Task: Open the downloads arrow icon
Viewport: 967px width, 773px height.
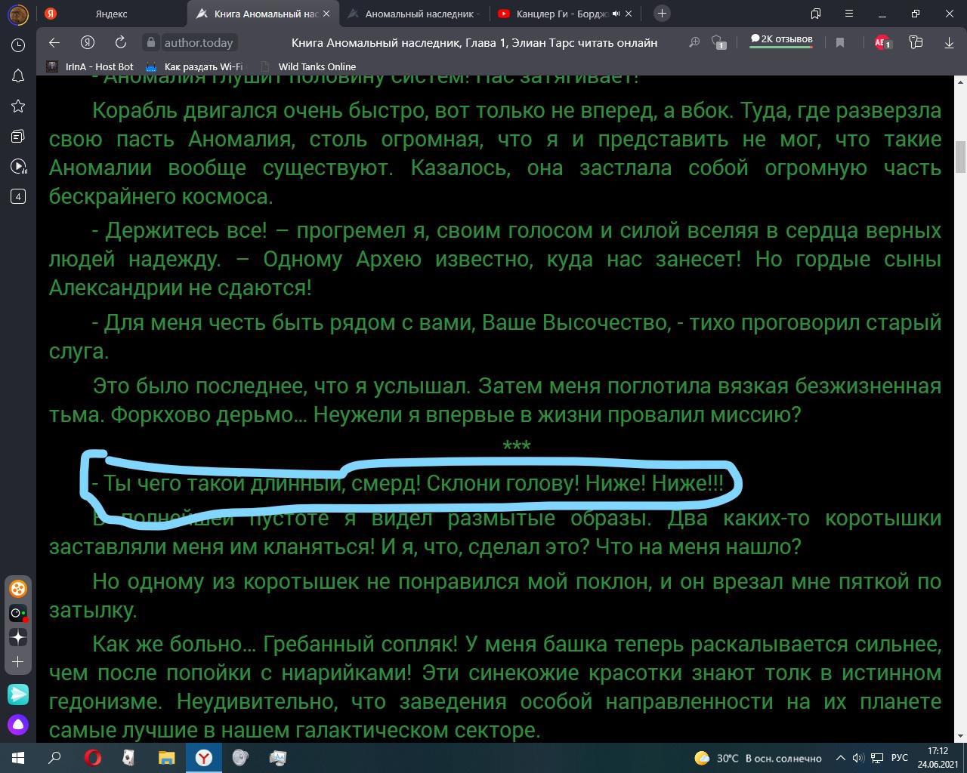Action: tap(949, 43)
